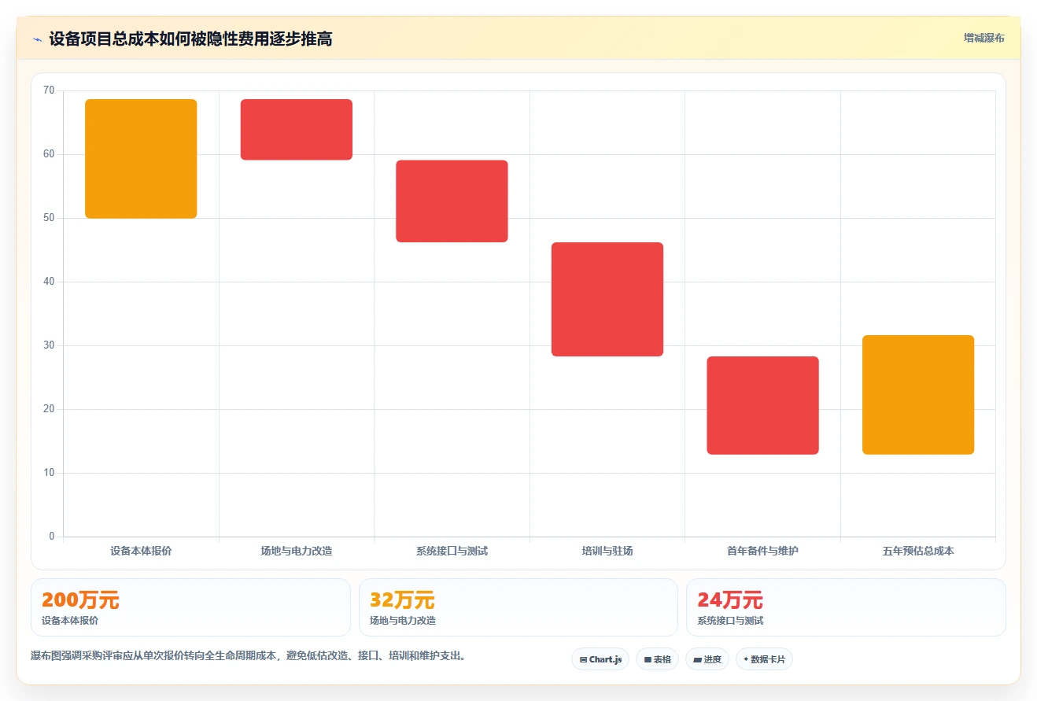This screenshot has height=701, width=1037.
Task: Click 系统接口与测试 caption under 24万元
Action: [730, 621]
